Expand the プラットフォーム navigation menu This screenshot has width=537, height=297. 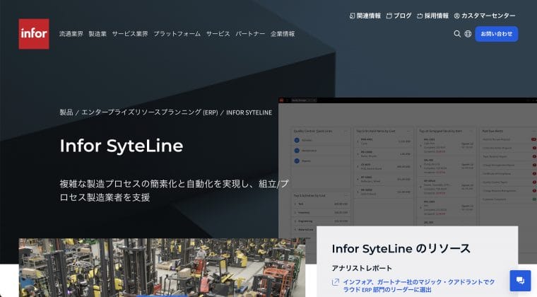pos(177,33)
